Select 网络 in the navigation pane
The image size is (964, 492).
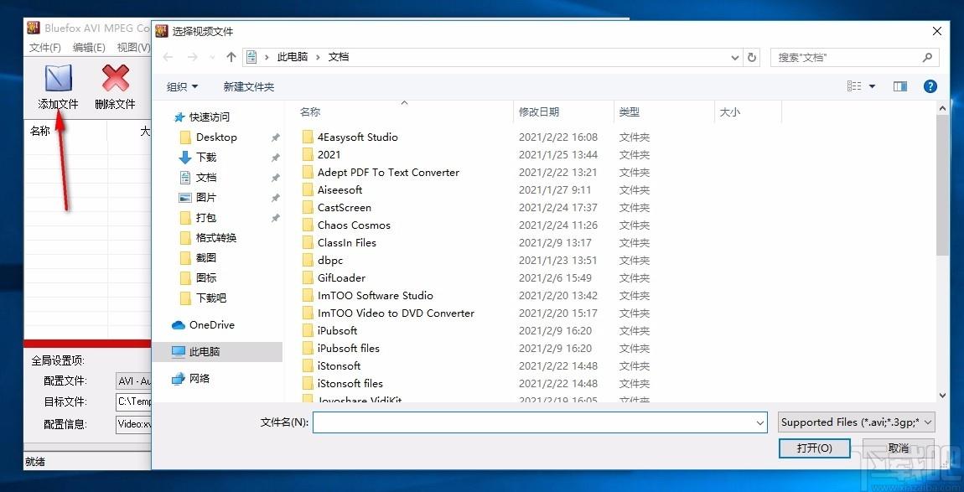pos(200,379)
